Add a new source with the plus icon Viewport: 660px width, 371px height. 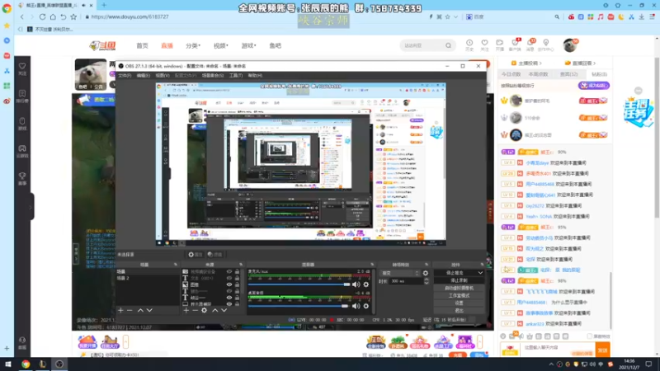point(186,311)
